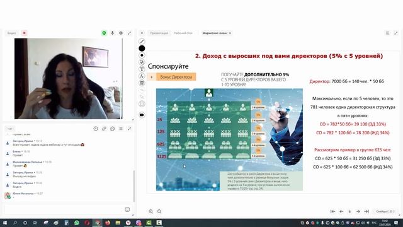Toggle the green camera indicator in video panel

tap(104, 33)
